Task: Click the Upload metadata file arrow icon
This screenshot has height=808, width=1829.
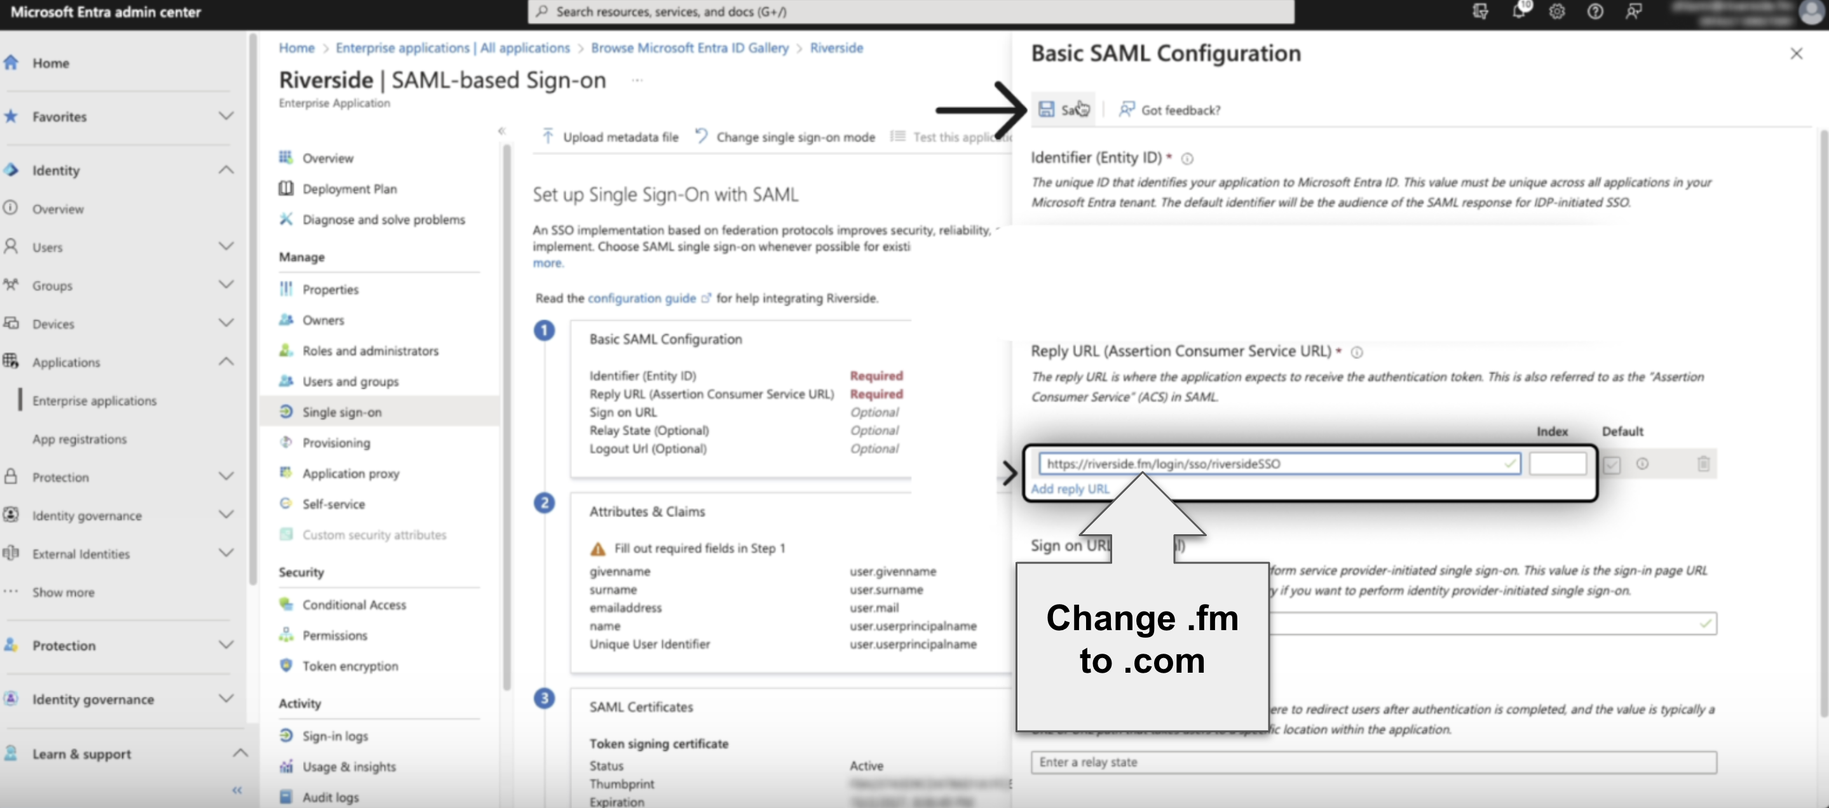Action: [547, 136]
